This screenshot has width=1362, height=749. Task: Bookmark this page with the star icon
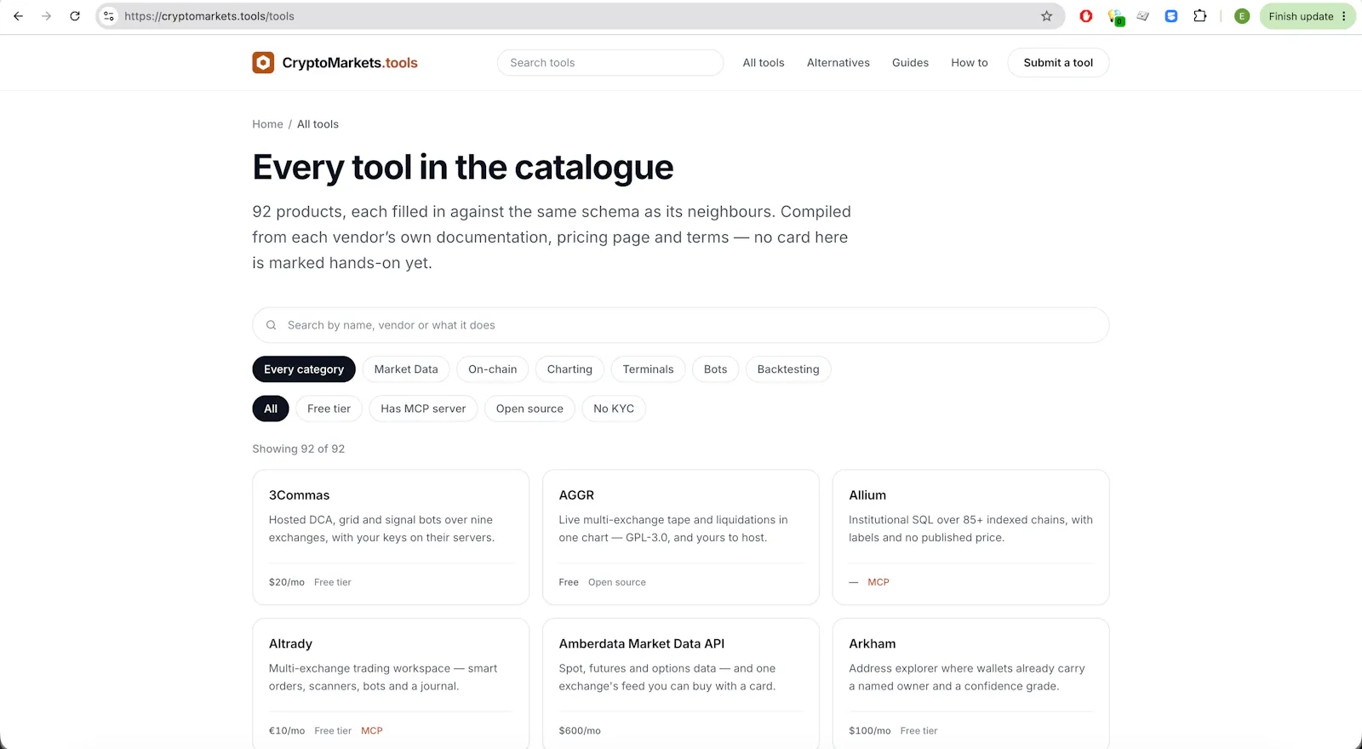tap(1046, 16)
